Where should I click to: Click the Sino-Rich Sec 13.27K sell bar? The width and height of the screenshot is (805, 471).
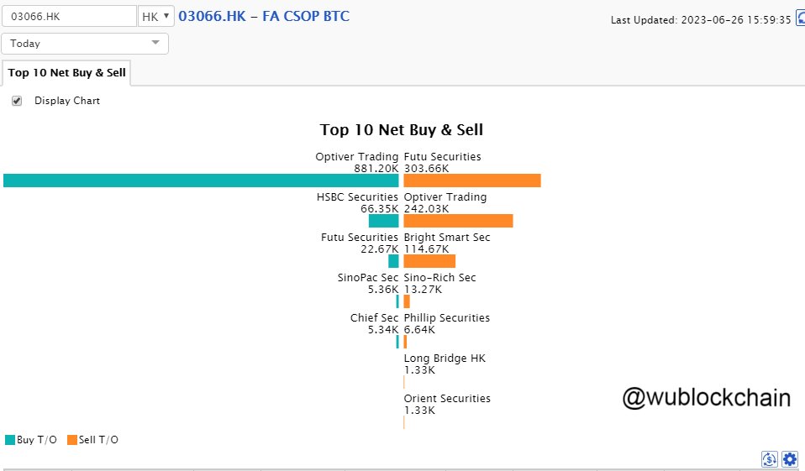[x=407, y=301]
